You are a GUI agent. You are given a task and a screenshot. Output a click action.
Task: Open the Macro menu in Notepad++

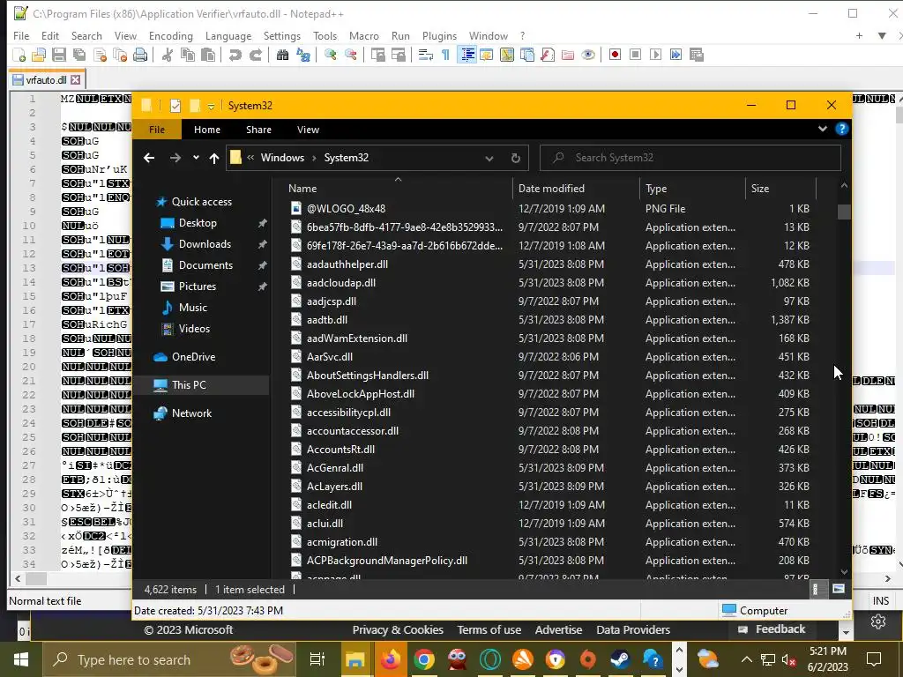coord(364,35)
